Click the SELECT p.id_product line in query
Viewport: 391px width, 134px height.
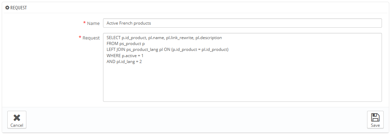164,38
